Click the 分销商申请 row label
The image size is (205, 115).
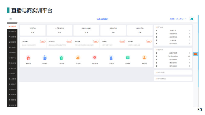click(173, 37)
